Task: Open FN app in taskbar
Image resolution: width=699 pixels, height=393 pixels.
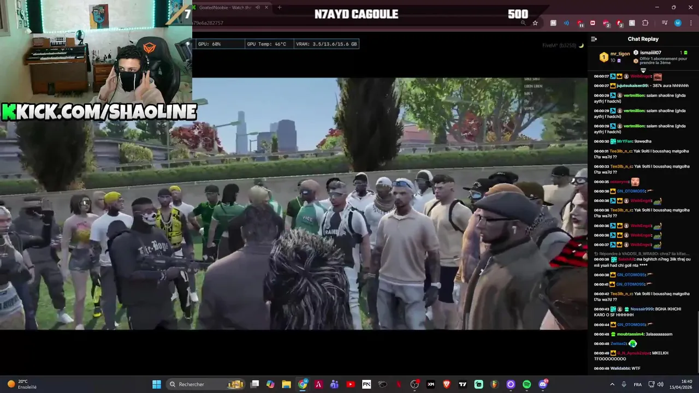Action: click(366, 384)
